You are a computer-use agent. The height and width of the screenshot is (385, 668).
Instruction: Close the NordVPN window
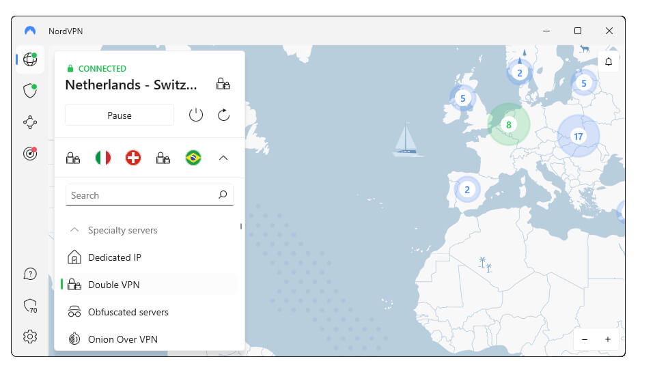point(609,31)
